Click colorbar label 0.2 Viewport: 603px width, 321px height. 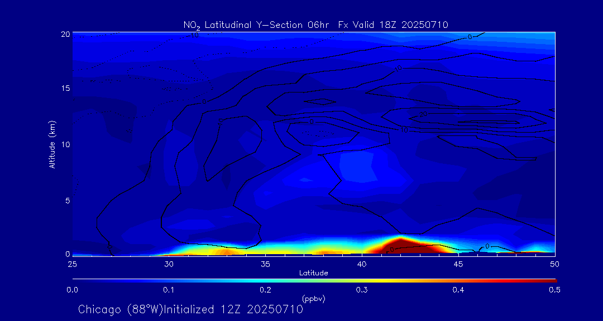pos(265,290)
